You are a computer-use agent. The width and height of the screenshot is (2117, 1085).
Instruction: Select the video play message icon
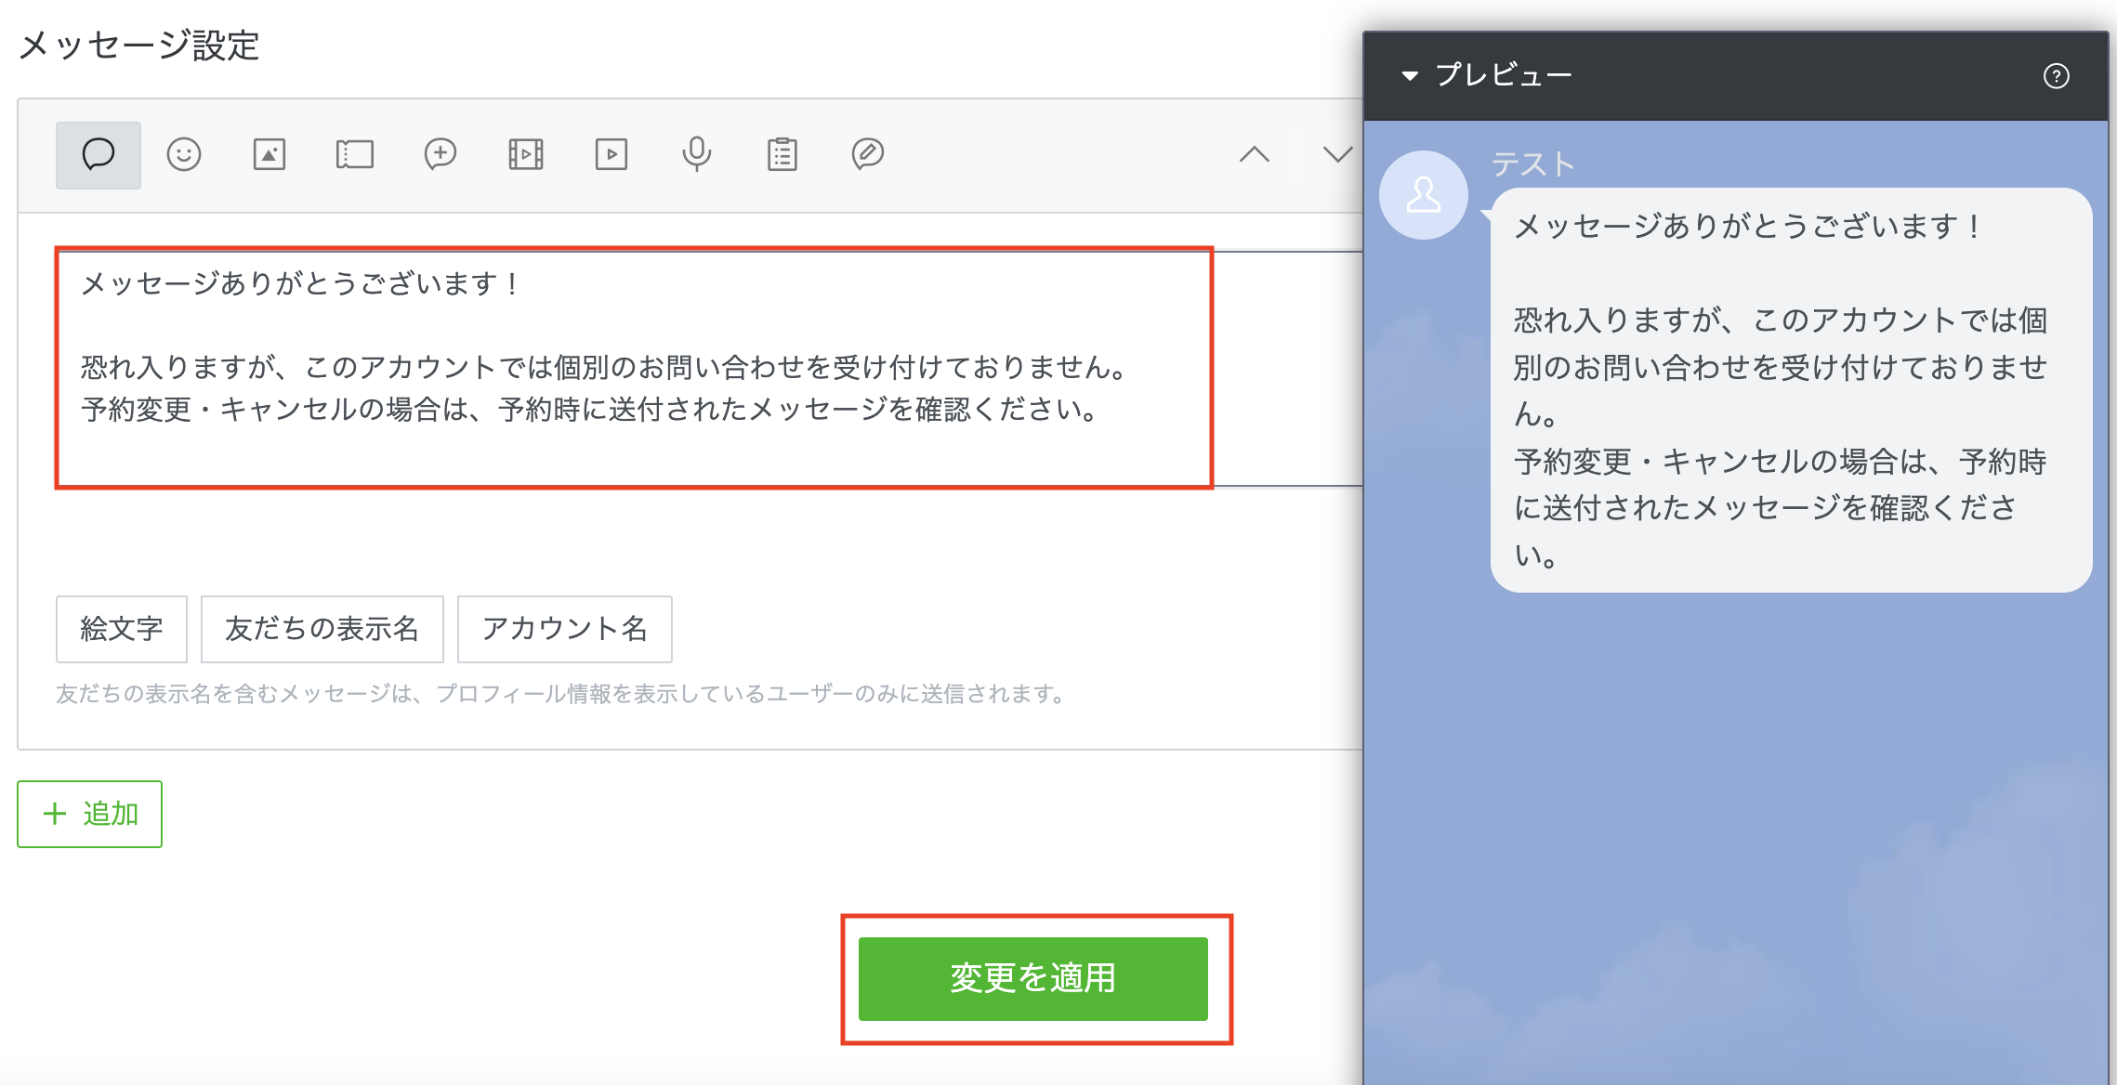tap(611, 154)
